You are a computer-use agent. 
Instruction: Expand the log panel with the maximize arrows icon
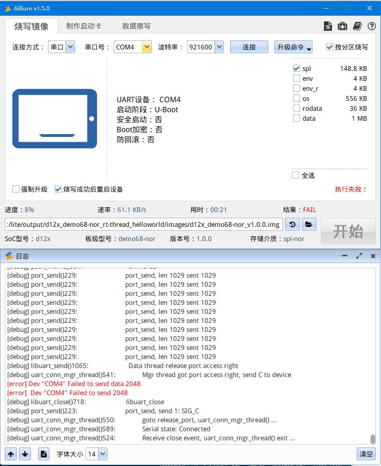[359, 256]
